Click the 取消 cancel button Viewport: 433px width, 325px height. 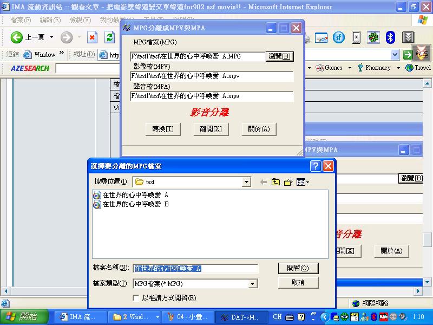click(298, 283)
